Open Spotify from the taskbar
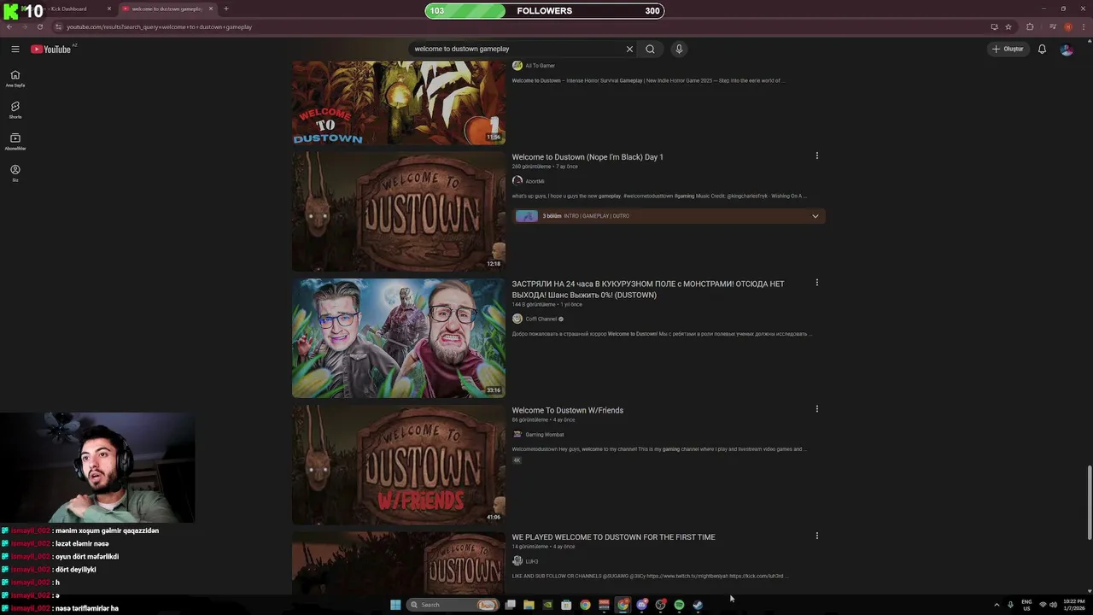This screenshot has height=615, width=1093. [x=679, y=605]
